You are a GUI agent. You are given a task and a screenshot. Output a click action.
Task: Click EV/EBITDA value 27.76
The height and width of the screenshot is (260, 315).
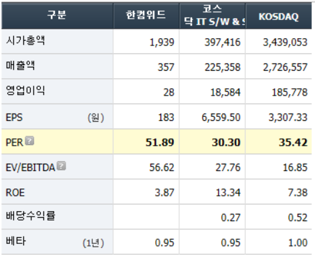tap(228, 168)
